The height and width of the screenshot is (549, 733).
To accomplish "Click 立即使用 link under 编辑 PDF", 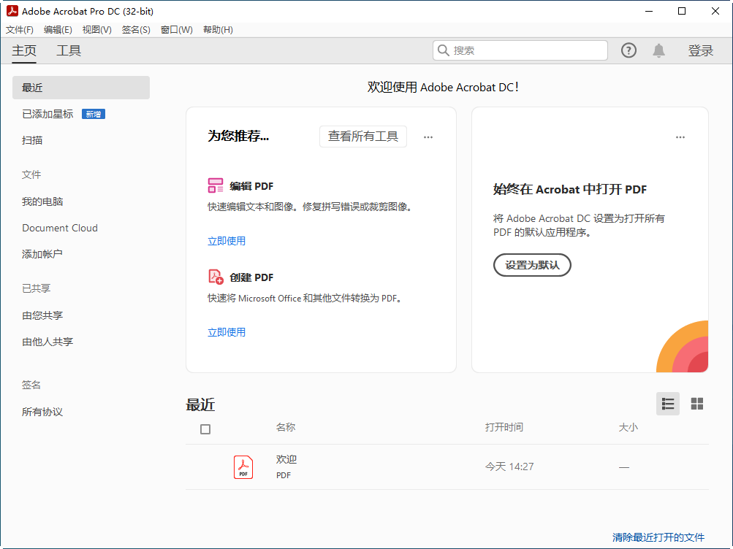I will (x=227, y=241).
